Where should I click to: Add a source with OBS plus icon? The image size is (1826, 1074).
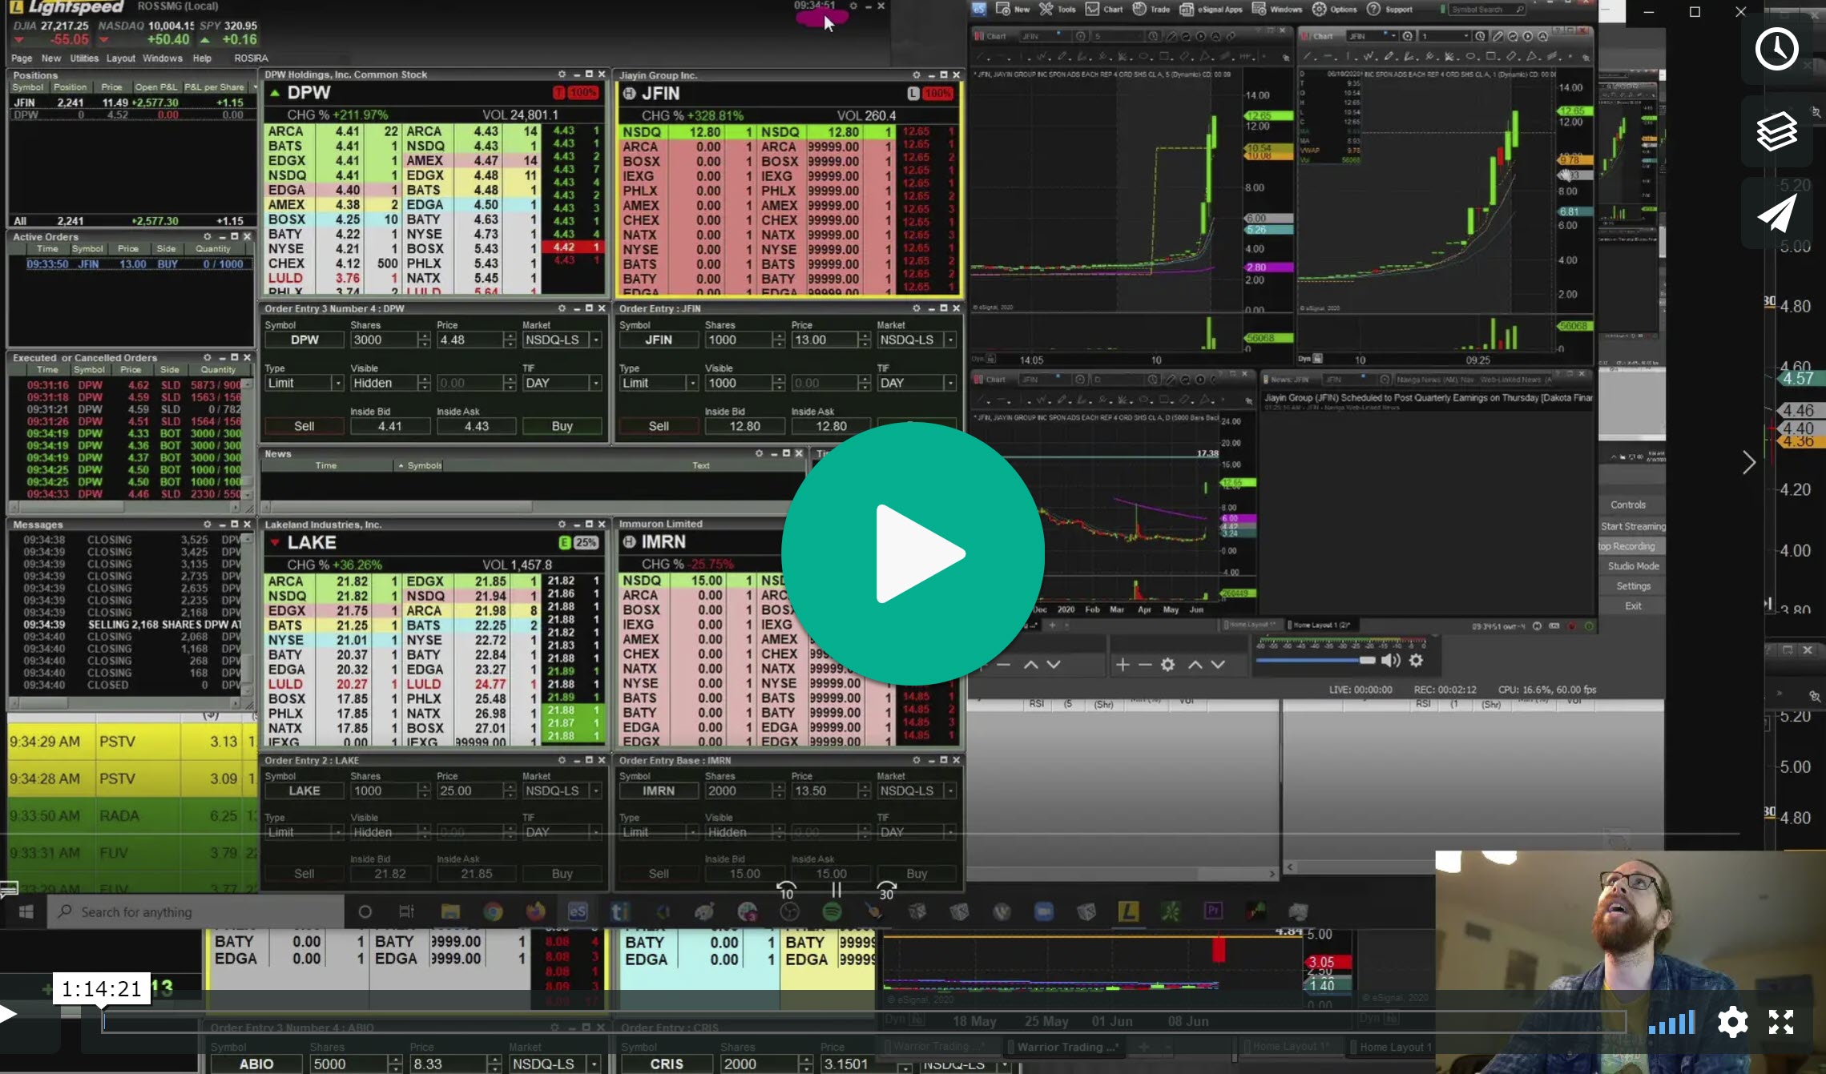coord(1123,665)
